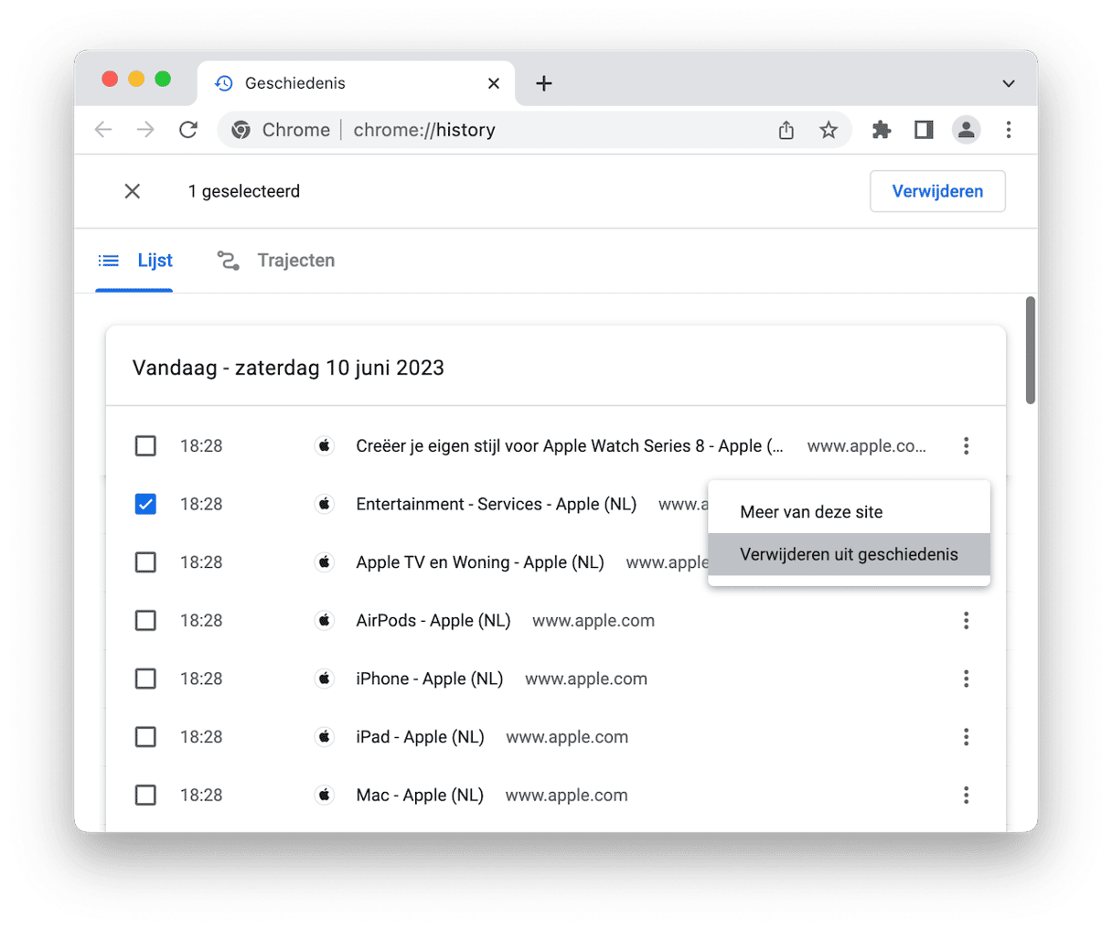Go back to the previous page
The image size is (1112, 930).
pyautogui.click(x=103, y=130)
